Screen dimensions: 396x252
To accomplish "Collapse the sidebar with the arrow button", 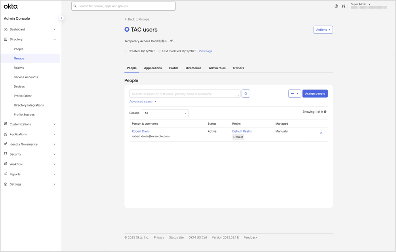I will click(61, 18).
